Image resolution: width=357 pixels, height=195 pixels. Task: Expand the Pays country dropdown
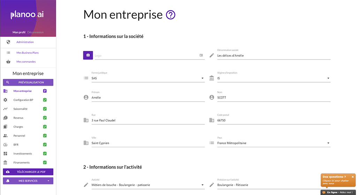[x=274, y=143]
